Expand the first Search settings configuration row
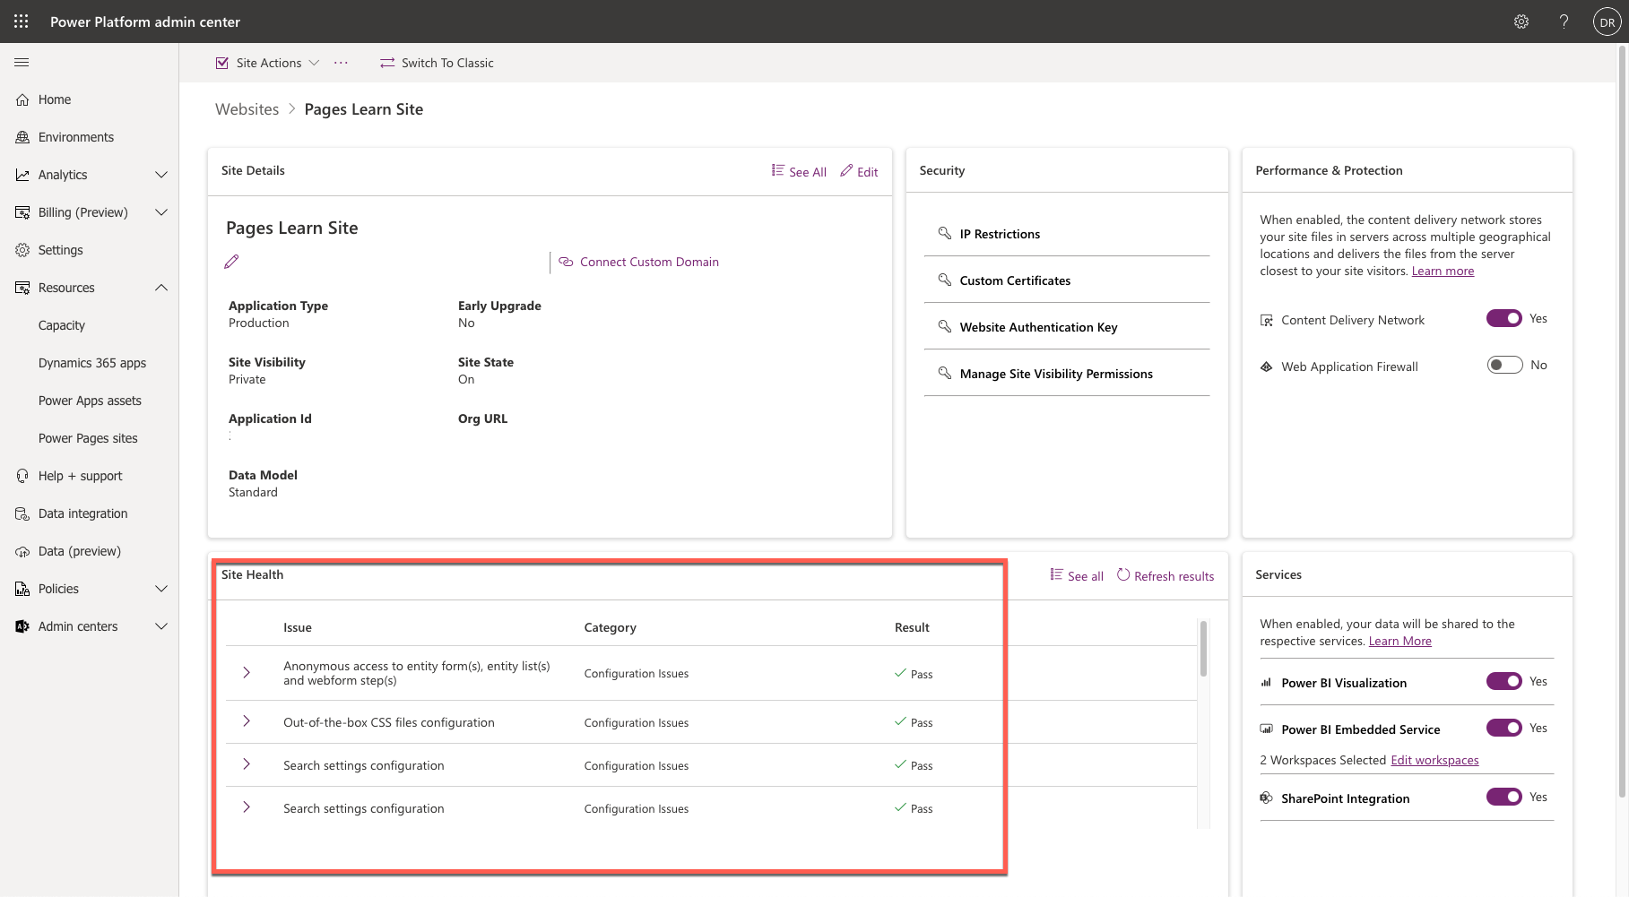 coord(247,764)
